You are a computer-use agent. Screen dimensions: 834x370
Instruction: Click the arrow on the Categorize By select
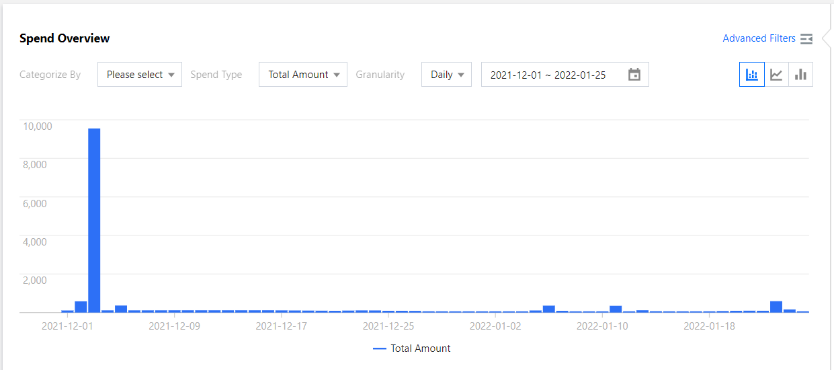point(171,75)
